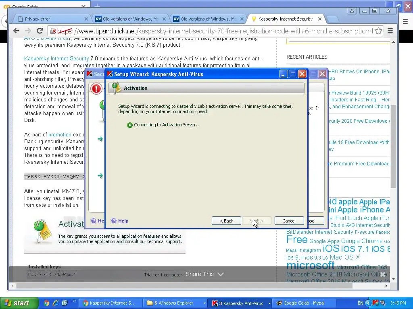The width and height of the screenshot is (413, 309).
Task: Click the green Connecting to Activation Server icon
Action: [x=129, y=125]
